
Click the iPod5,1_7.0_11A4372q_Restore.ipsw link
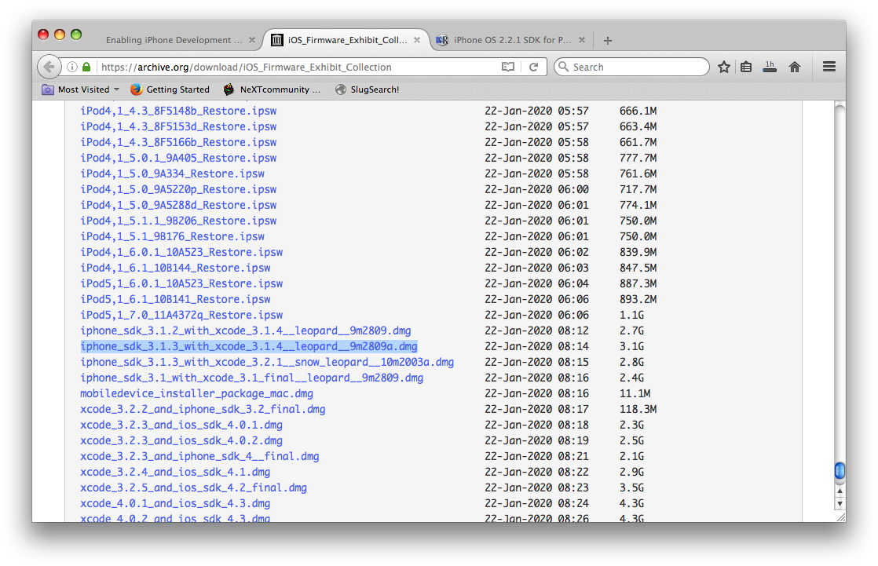(181, 315)
